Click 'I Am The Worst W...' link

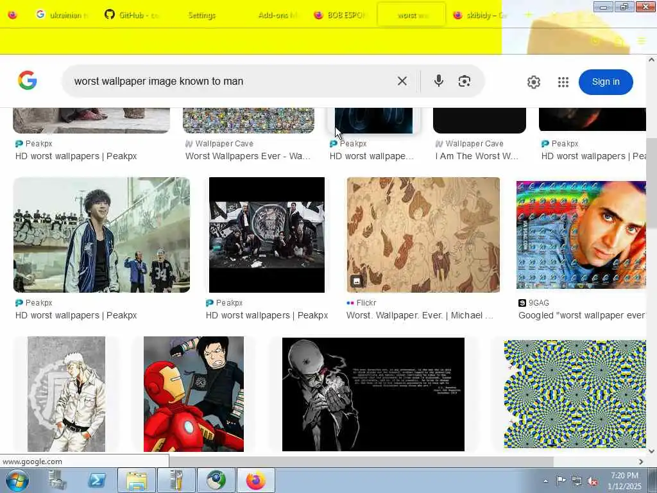click(x=477, y=156)
